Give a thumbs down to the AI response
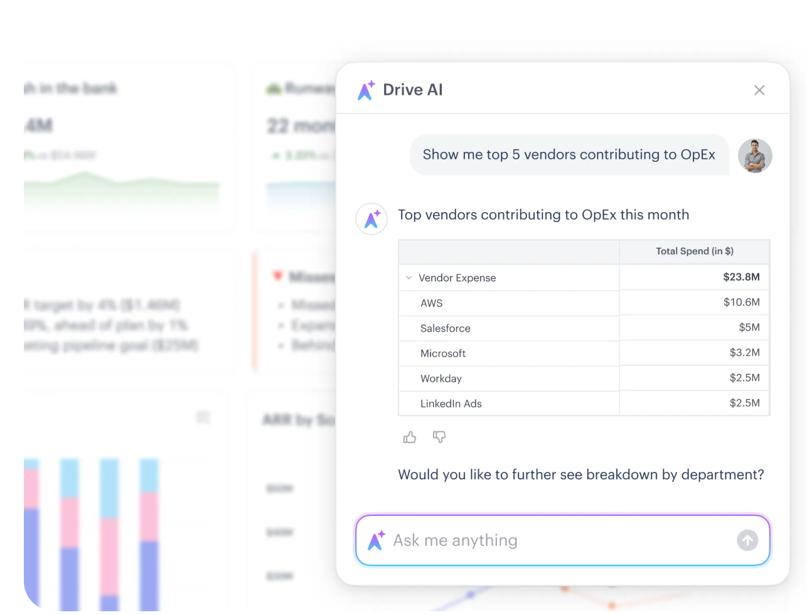807x615 pixels. (x=439, y=437)
